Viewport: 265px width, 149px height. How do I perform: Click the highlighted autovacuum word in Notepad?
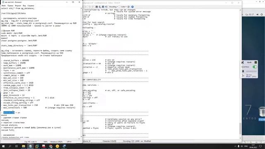pyautogui.click(x=9, y=113)
